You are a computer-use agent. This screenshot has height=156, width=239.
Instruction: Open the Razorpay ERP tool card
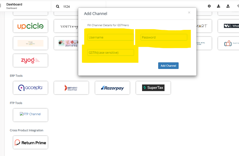pyautogui.click(x=112, y=88)
